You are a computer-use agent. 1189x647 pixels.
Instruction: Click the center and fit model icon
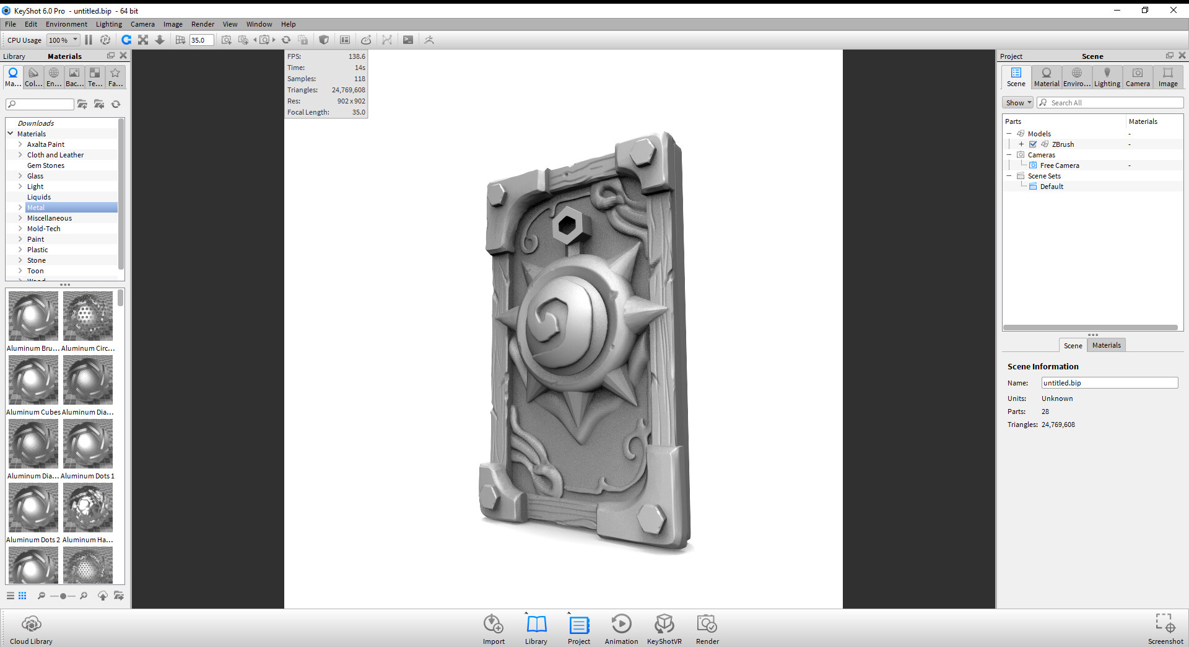point(143,40)
